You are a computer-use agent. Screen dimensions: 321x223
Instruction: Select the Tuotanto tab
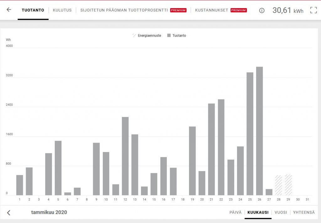click(33, 10)
